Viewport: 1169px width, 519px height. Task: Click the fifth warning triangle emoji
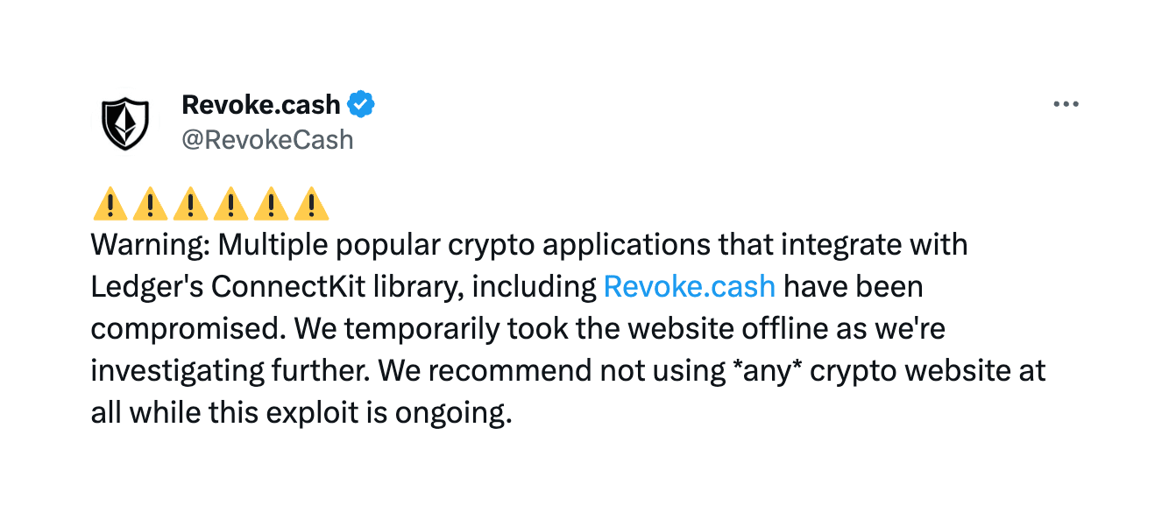point(271,205)
